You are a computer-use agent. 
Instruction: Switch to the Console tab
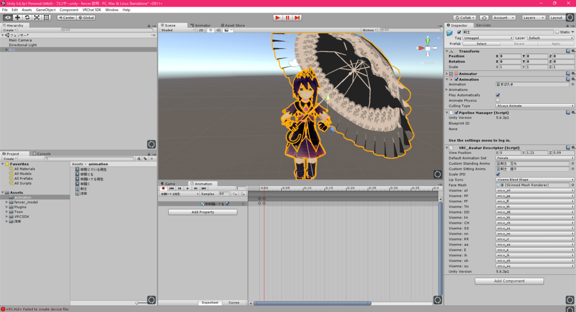pos(42,154)
